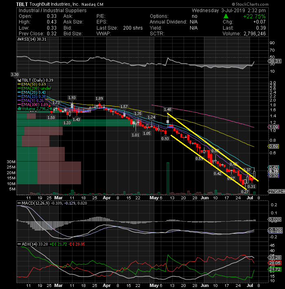285x289 pixels.
Task: Click the 1.57 price peak label
Action: click(124, 107)
